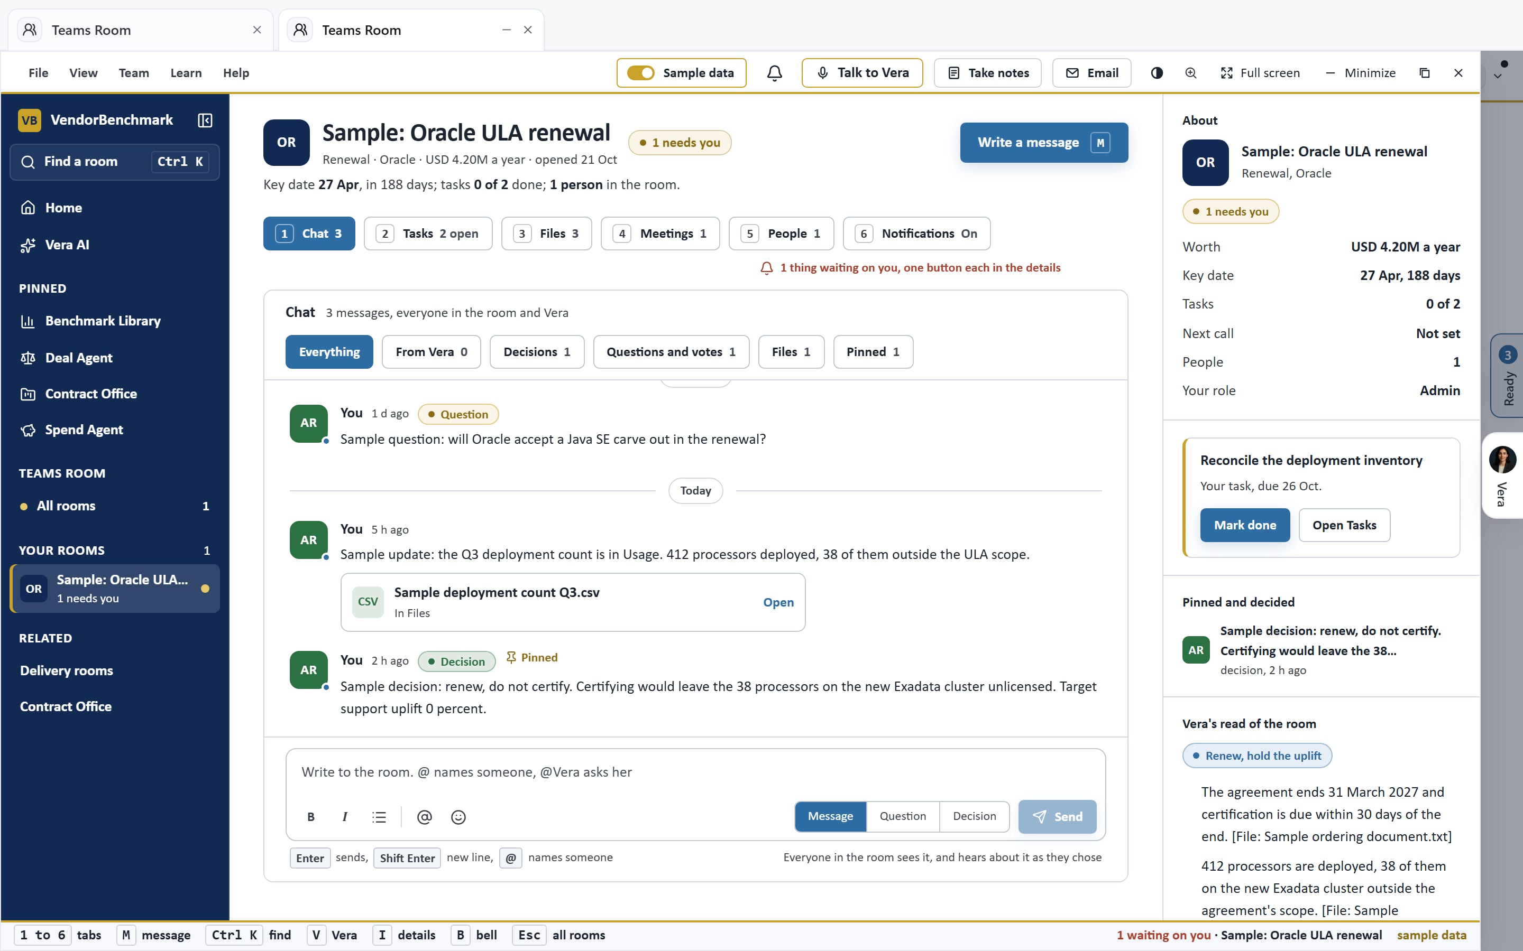Mention someone with the @ icon
This screenshot has height=951, width=1523.
424,816
